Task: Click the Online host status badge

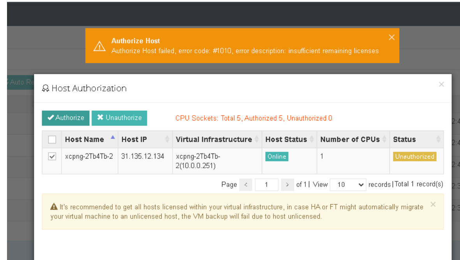Action: 277,157
